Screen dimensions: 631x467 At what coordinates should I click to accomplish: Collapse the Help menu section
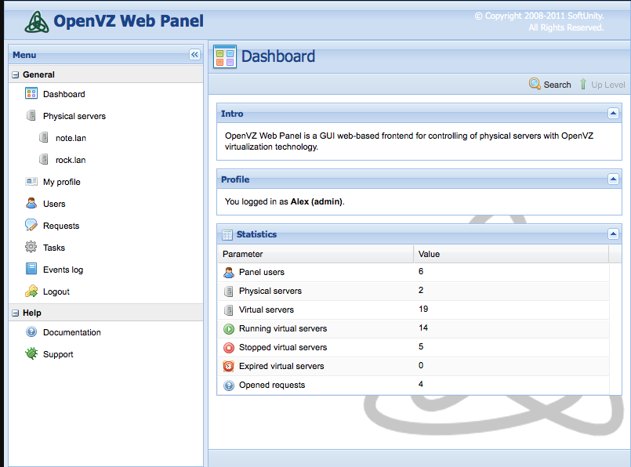(16, 313)
